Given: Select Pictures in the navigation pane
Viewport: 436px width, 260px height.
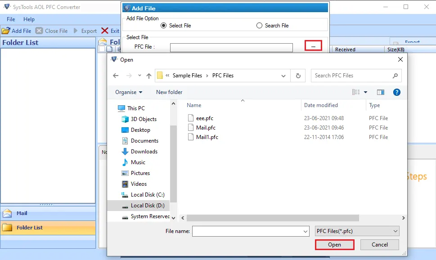Looking at the screenshot, I should tap(135, 173).
